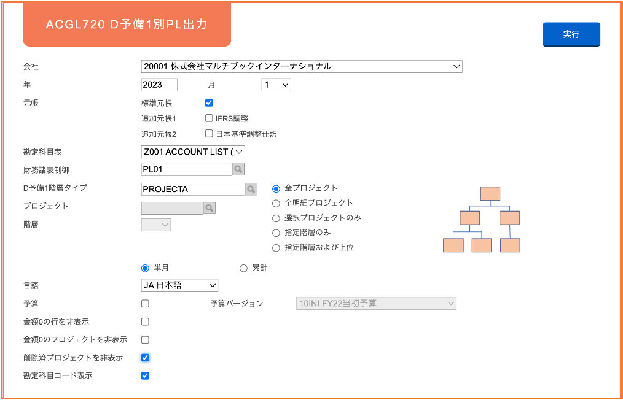
Task: Expand the 勘定科目表 Z001 ACCOUNT LIST dropdown
Action: [193, 152]
